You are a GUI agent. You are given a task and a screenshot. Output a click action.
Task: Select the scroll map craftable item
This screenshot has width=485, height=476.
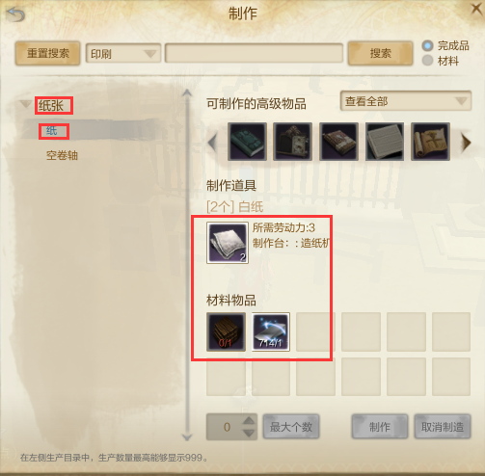coord(430,142)
